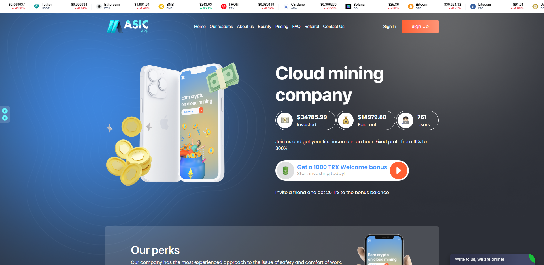The image size is (544, 265).
Task: Click the Litecoin icon in the ticker
Action: [473, 6]
